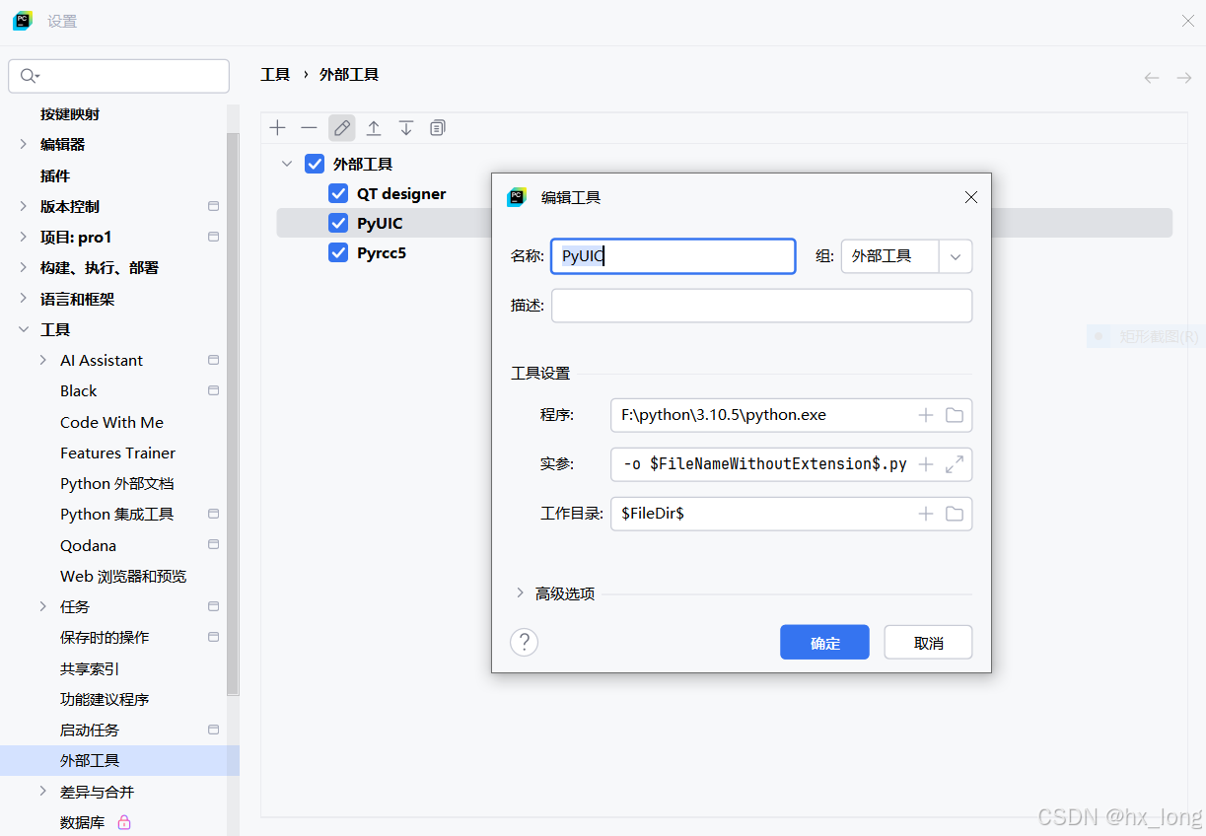
Task: Navigate back in settings with left arrow
Action: [x=1152, y=77]
